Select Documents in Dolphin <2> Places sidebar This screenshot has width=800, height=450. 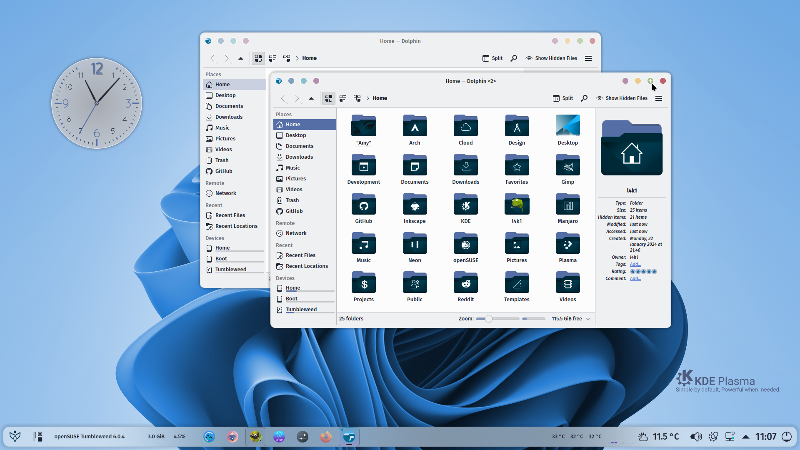tap(305, 146)
